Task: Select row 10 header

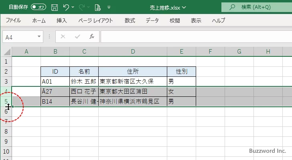Action: [6, 152]
